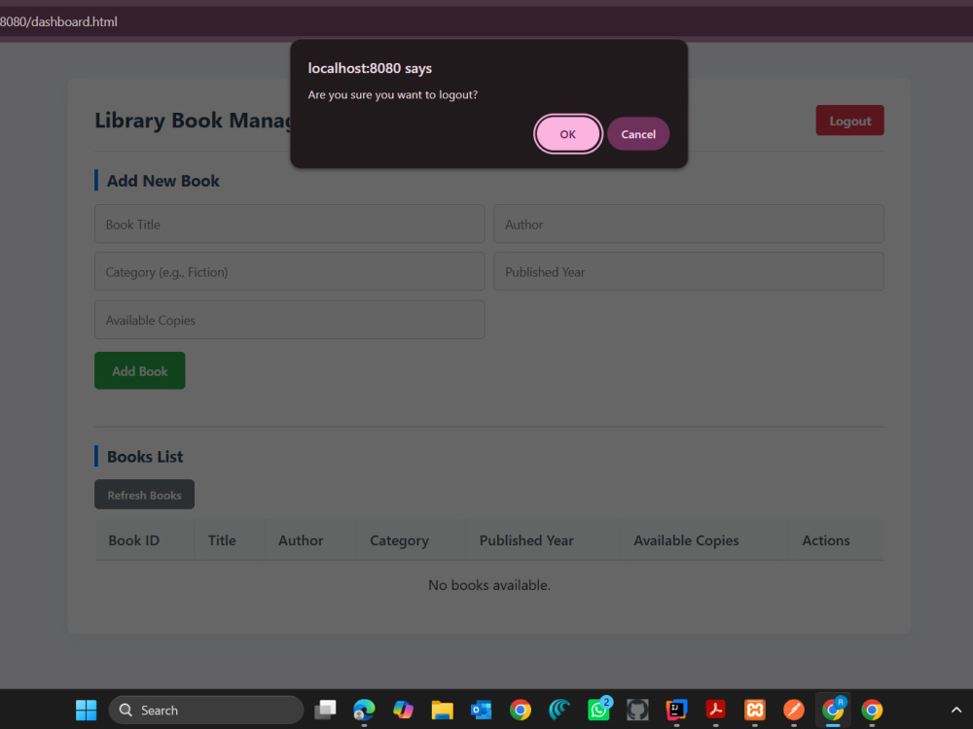
Task: Open Outlook from the taskbar
Action: tap(482, 710)
